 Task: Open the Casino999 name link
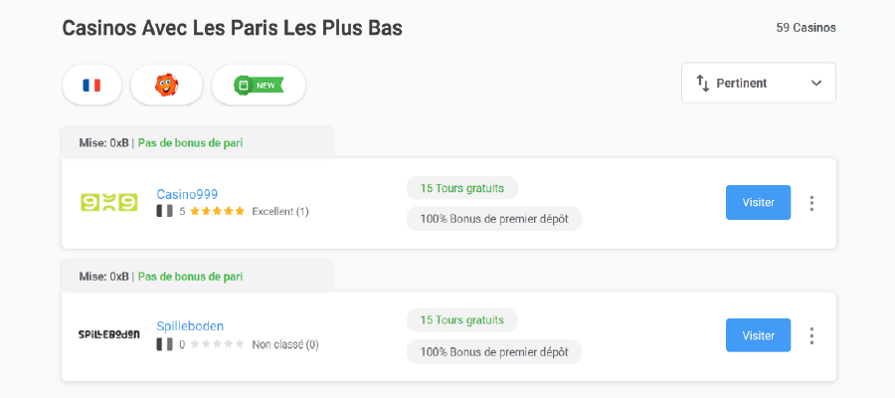point(187,194)
